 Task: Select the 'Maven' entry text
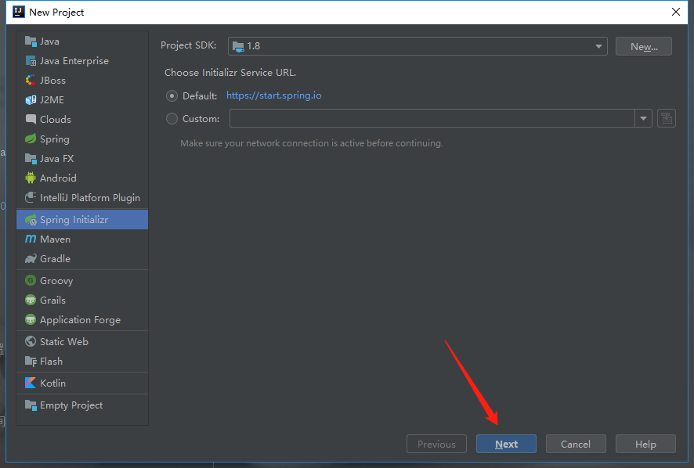pos(55,239)
